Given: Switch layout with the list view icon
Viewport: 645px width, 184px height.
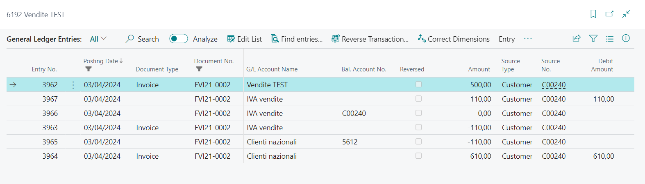Looking at the screenshot, I should 610,39.
